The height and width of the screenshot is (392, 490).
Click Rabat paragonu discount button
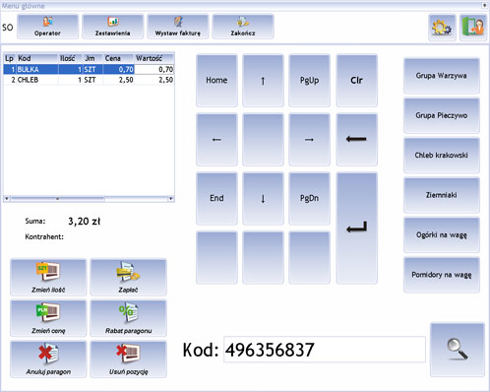click(128, 318)
